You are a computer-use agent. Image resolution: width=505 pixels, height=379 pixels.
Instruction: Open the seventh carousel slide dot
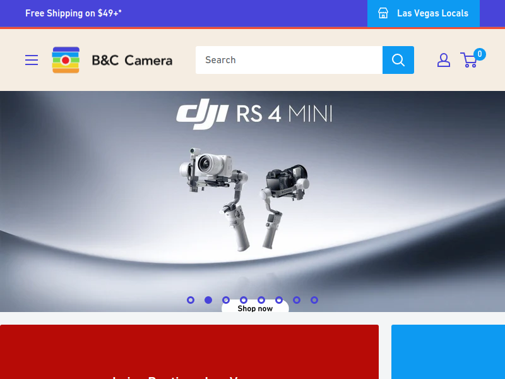click(x=297, y=300)
